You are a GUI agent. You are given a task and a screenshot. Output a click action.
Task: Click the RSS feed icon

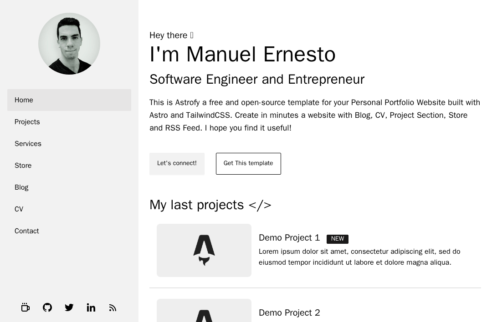113,308
